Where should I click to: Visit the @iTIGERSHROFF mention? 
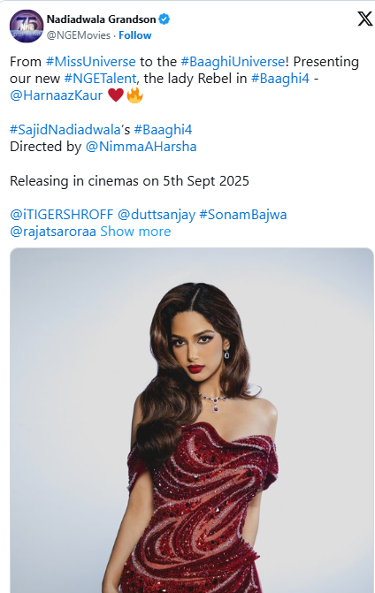coord(62,215)
